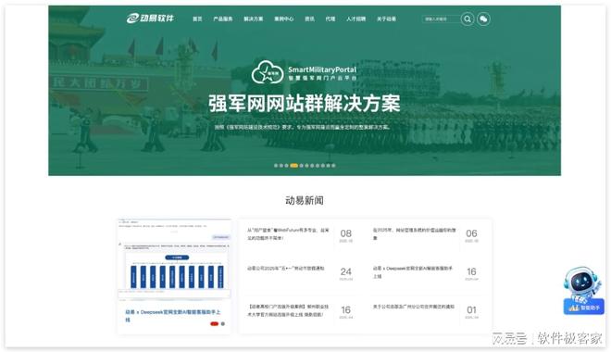The height and width of the screenshot is (352, 611).
Task: Select the first banner carousel dot
Action: click(x=276, y=166)
